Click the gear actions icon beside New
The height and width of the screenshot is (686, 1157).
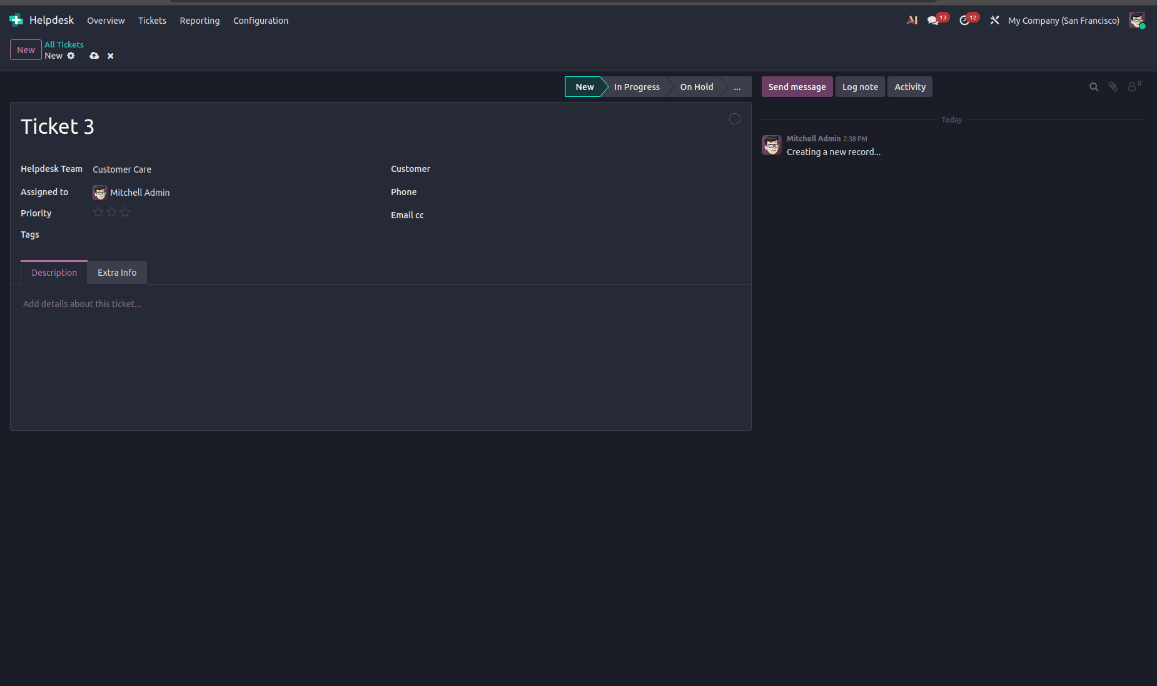(71, 56)
